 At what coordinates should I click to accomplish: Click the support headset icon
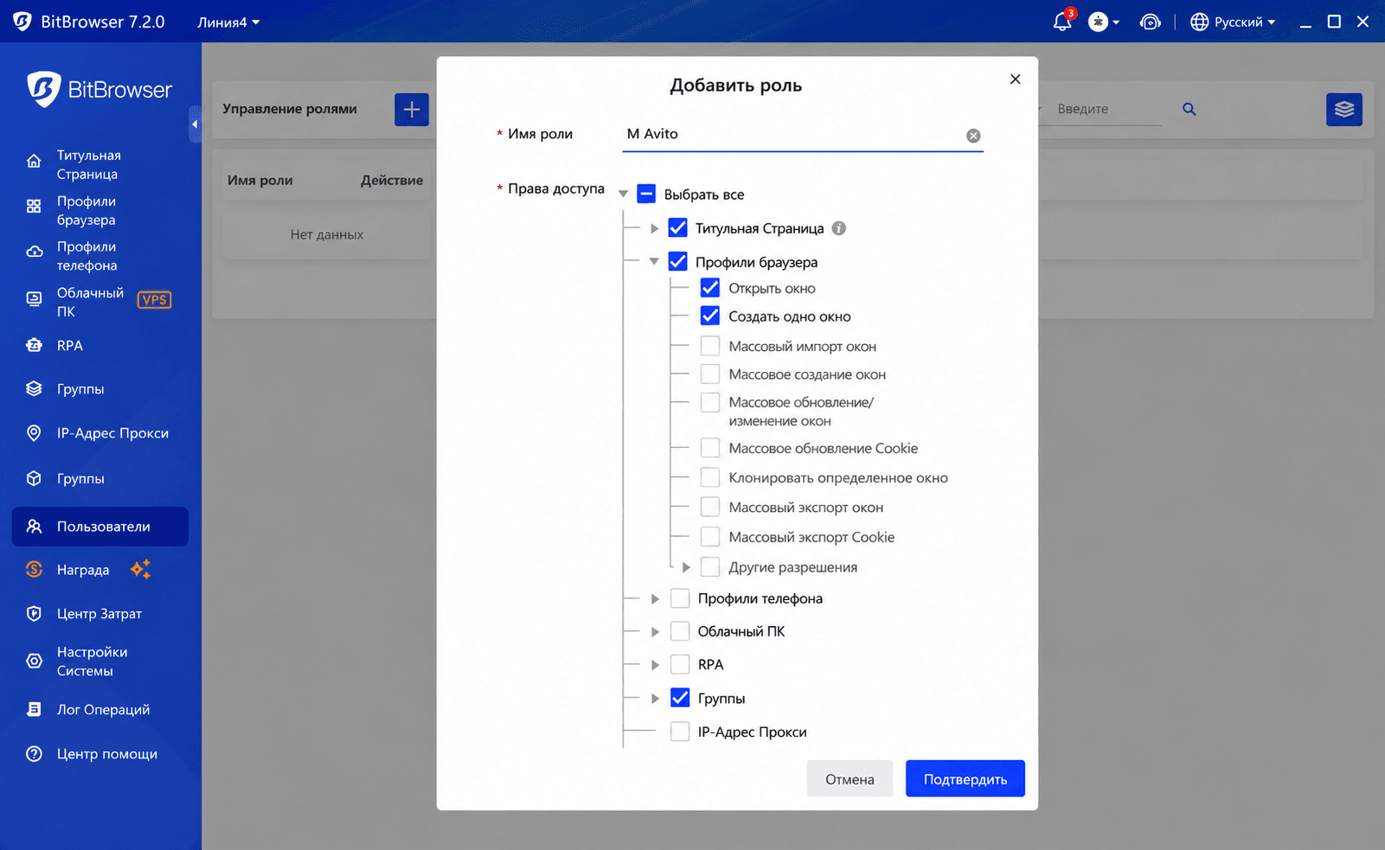1150,22
